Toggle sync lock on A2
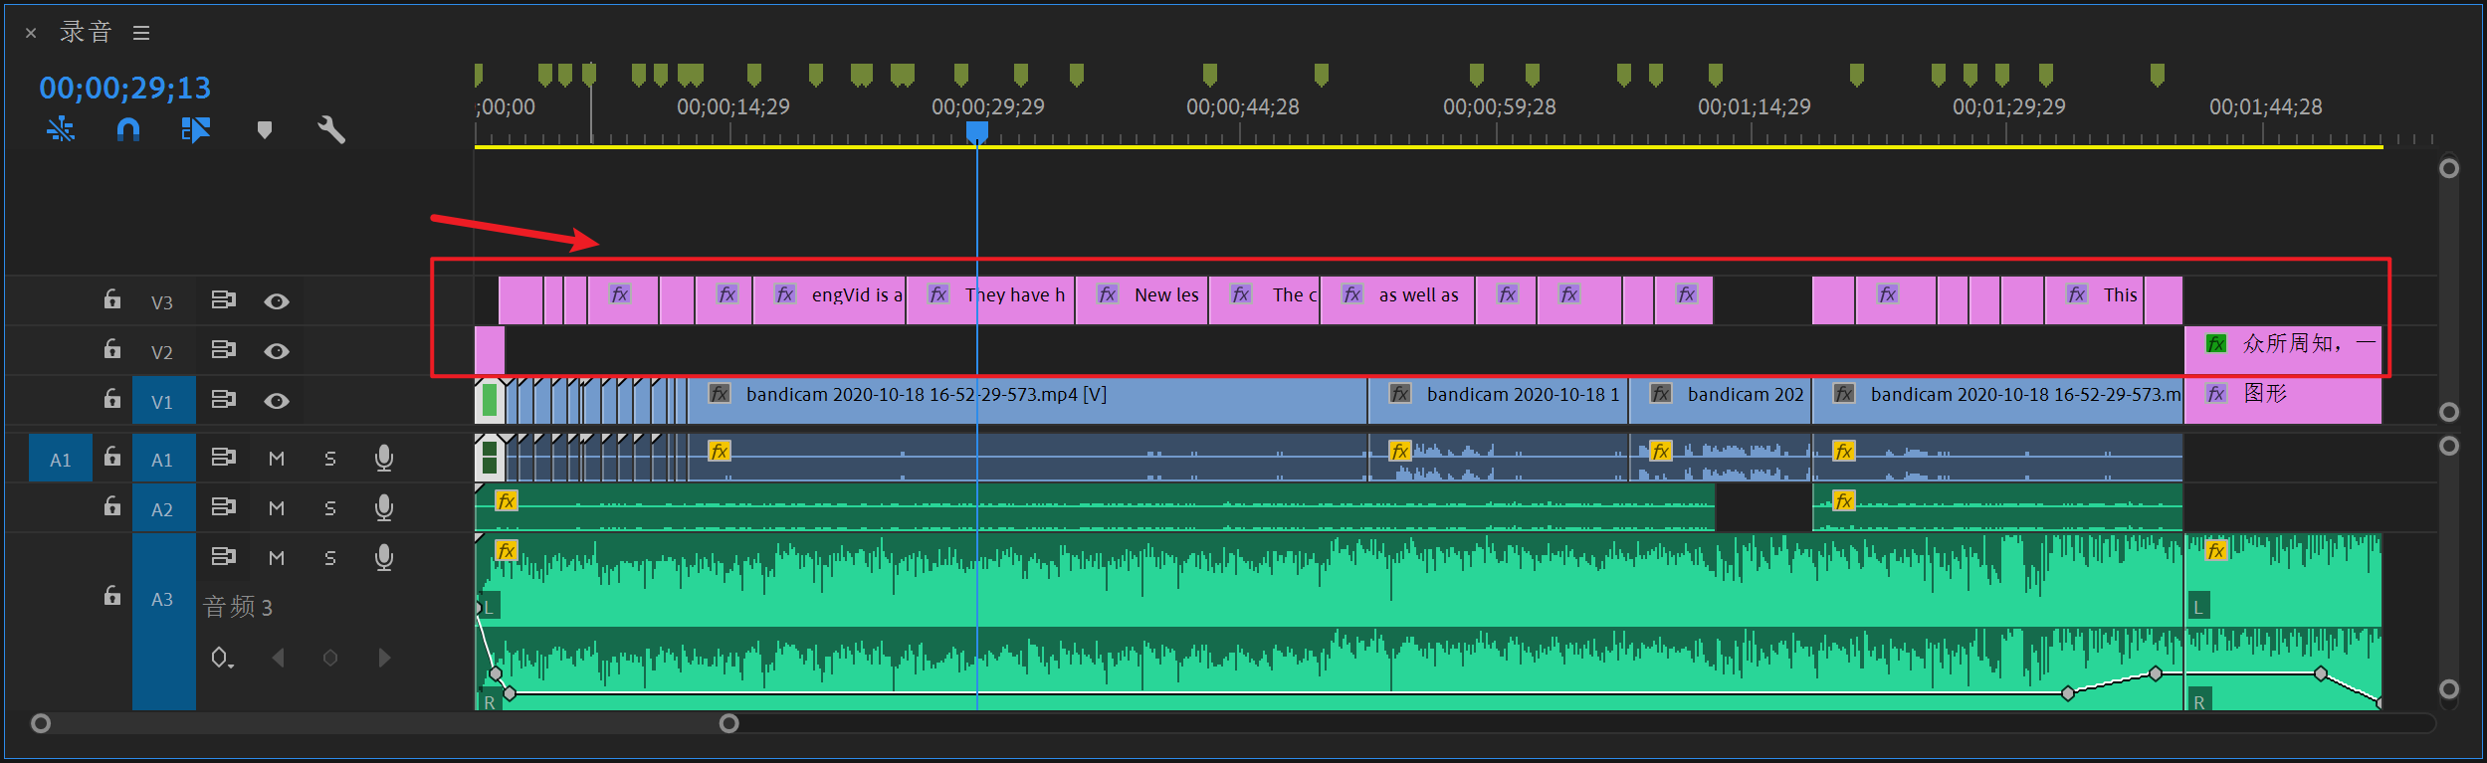 224,506
